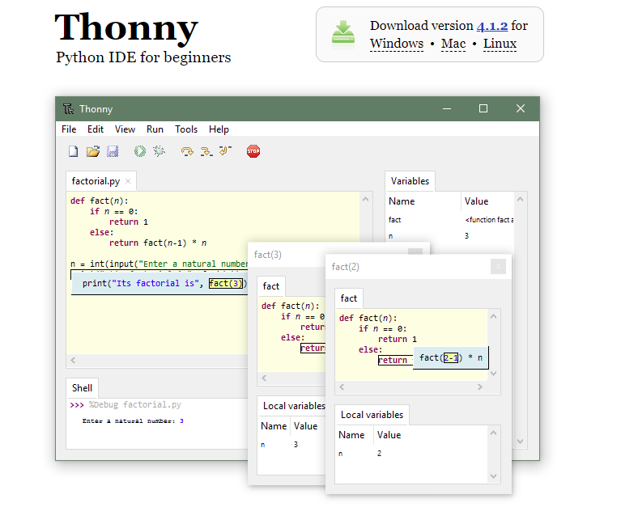
Task: Click 'Python IDE for beginners' subtitle
Action: point(143,57)
